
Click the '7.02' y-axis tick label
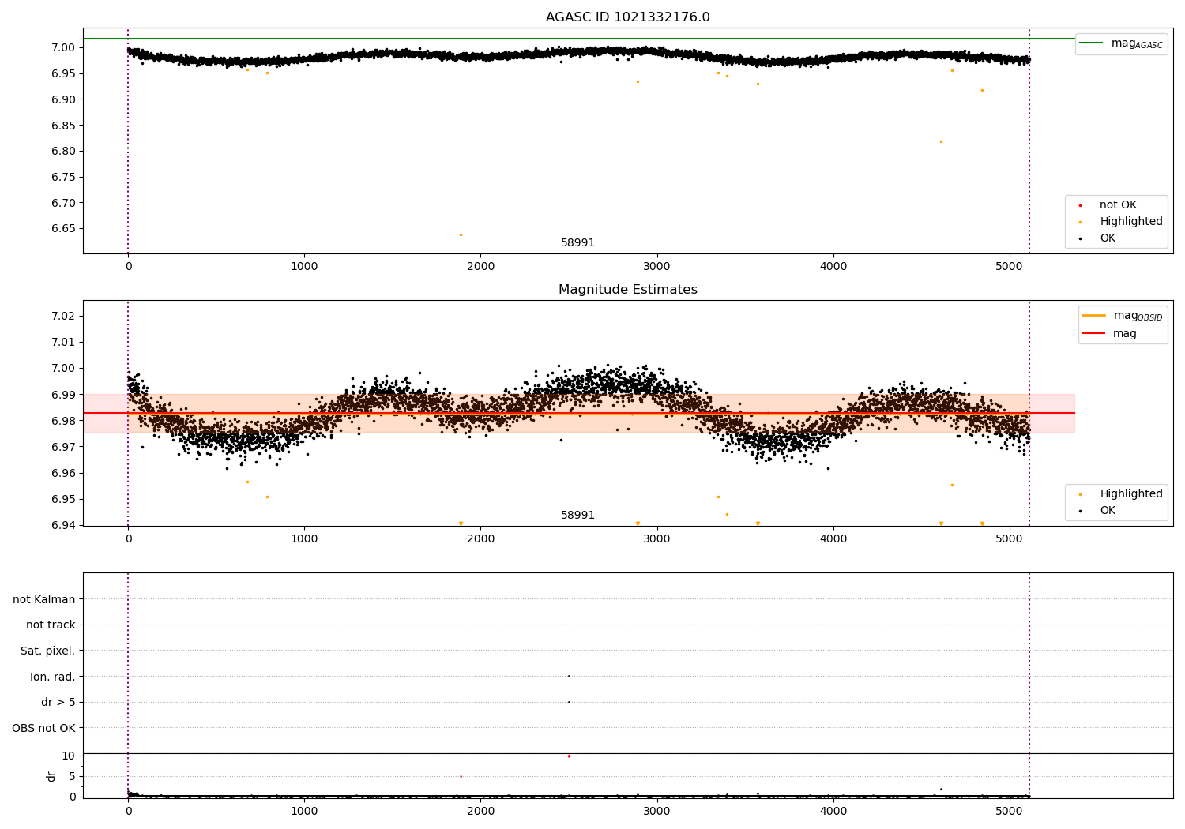coord(62,316)
